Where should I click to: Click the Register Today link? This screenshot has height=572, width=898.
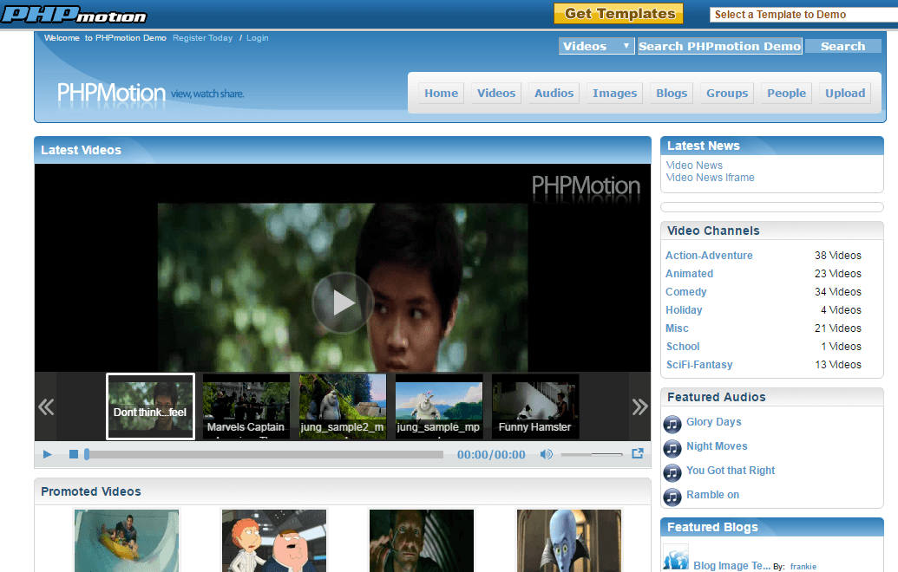(x=203, y=38)
